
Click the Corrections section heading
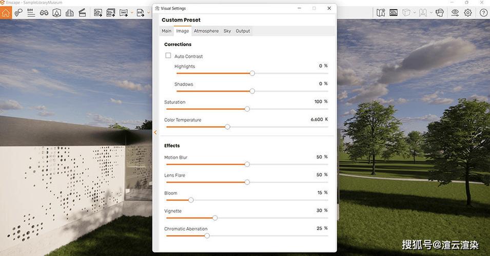pos(178,44)
